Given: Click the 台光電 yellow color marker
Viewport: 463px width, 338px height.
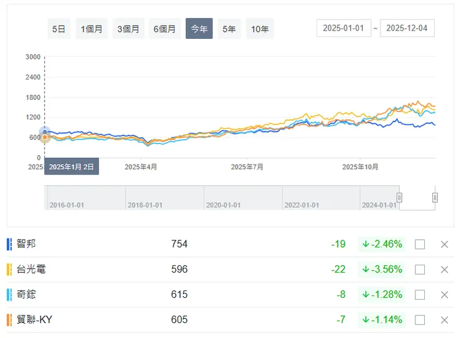Looking at the screenshot, I should tap(9, 269).
